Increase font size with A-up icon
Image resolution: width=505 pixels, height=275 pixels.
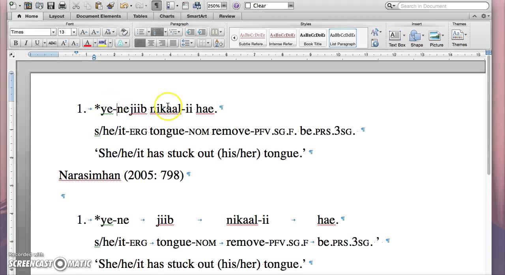coord(83,32)
